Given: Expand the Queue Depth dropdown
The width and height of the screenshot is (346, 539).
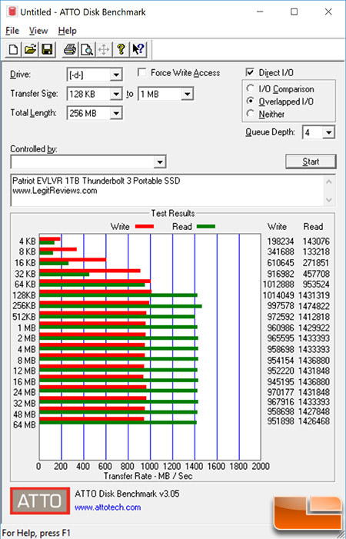Looking at the screenshot, I should tap(329, 132).
